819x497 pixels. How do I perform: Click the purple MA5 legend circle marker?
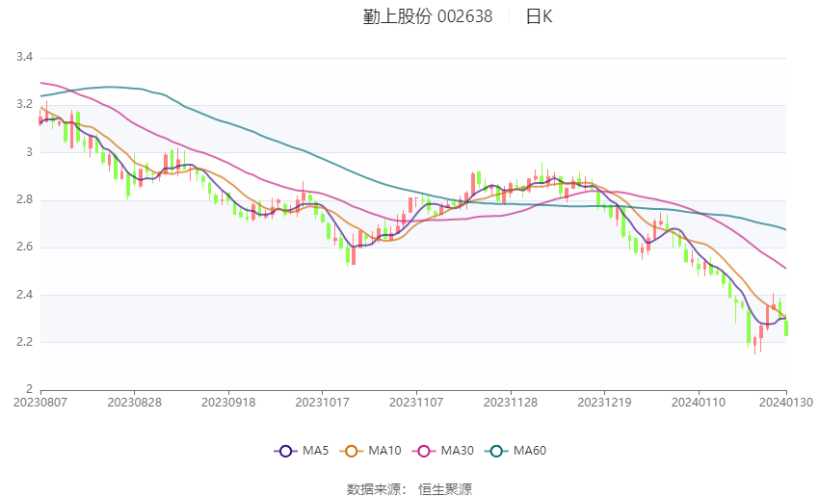pyautogui.click(x=284, y=450)
